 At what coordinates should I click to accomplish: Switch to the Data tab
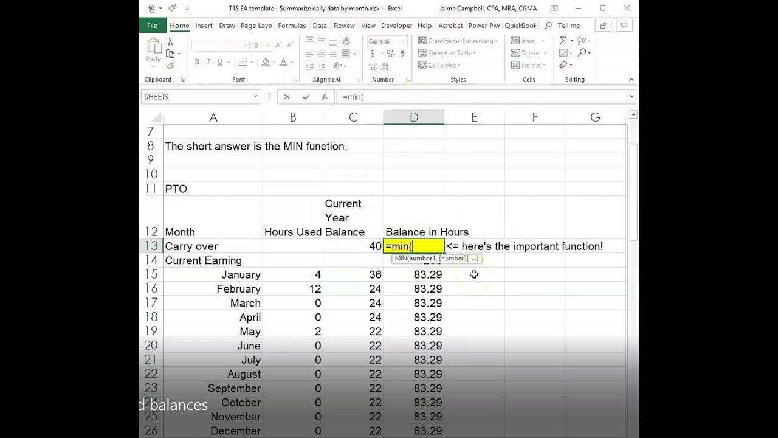click(320, 26)
